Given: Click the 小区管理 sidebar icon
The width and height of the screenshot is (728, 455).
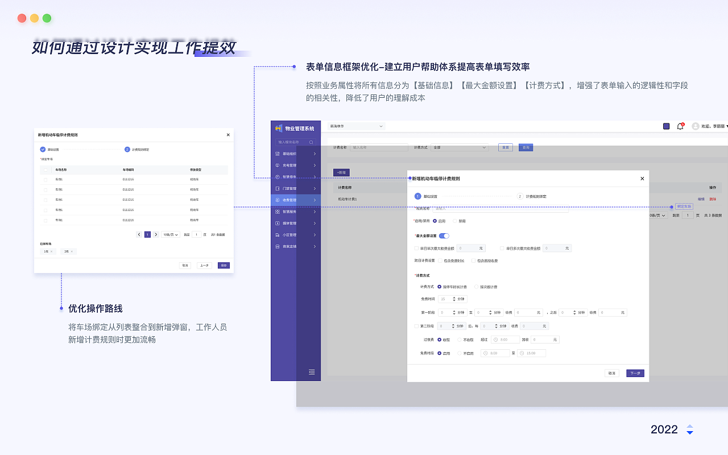Looking at the screenshot, I should pos(277,235).
